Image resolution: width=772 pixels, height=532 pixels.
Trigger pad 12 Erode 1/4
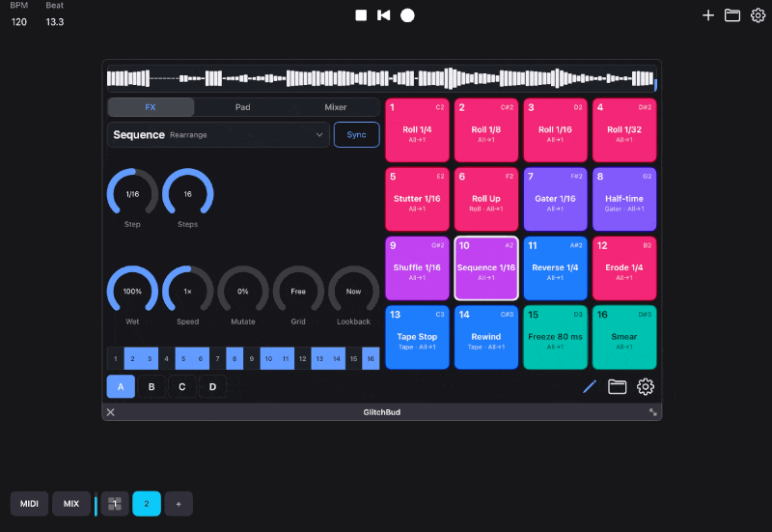pyautogui.click(x=624, y=268)
